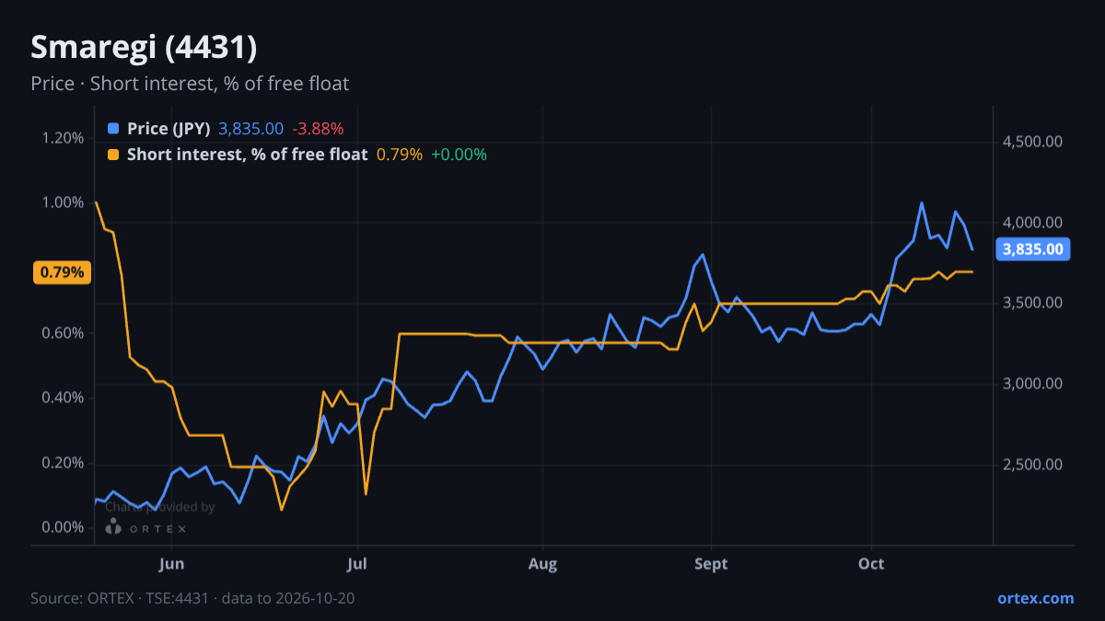Click the 0.40% left axis label
Viewport: 1105px width, 621px height.
tap(64, 397)
